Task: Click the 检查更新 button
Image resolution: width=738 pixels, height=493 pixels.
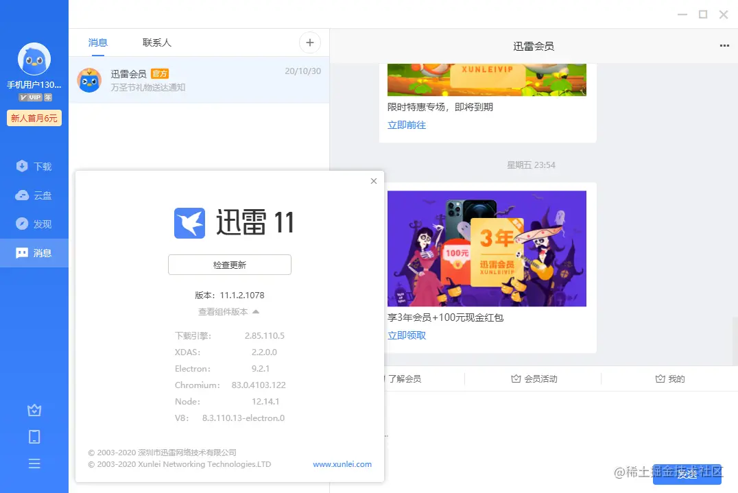Action: point(230,265)
